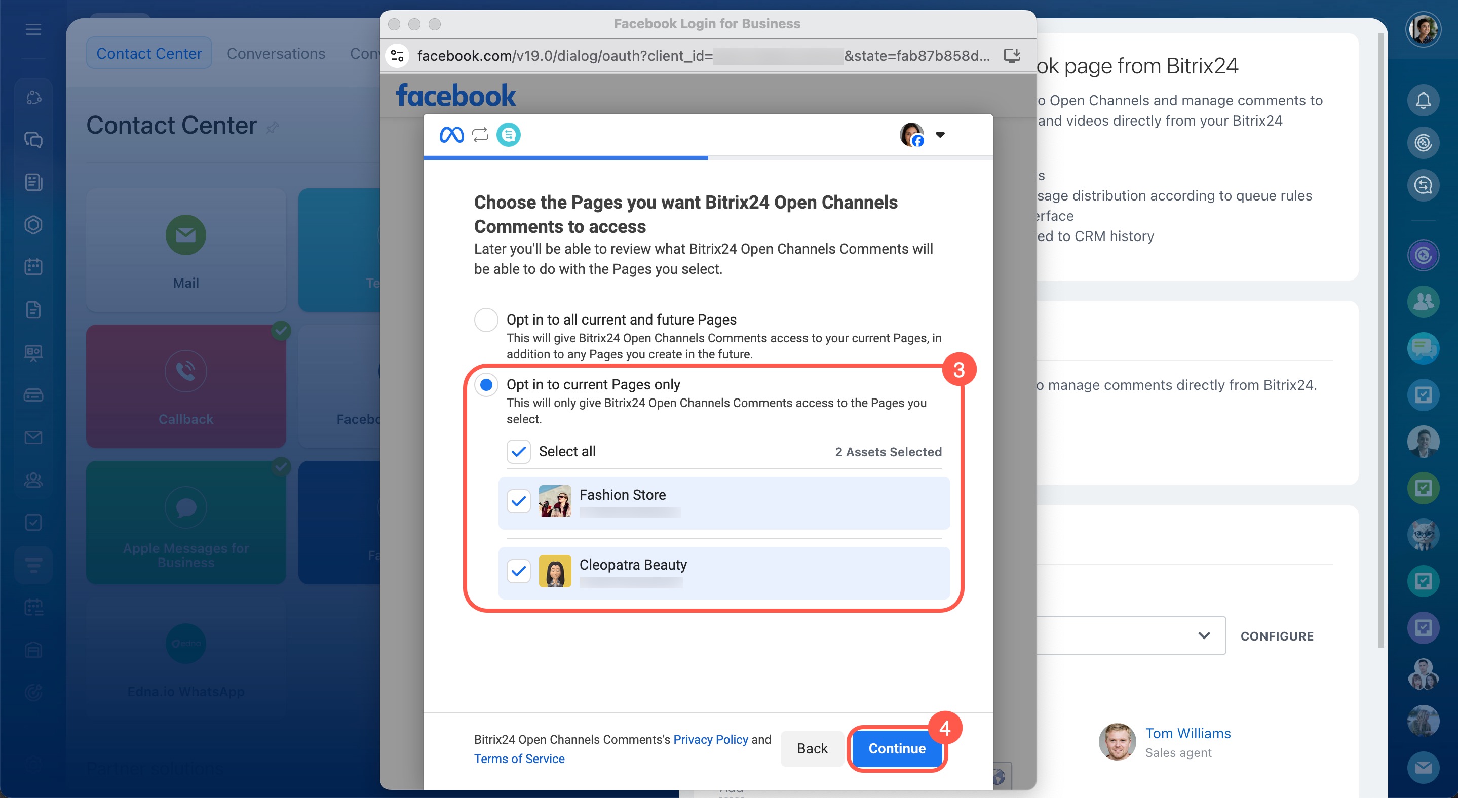Click the mail icon at bottom right

click(x=1423, y=767)
